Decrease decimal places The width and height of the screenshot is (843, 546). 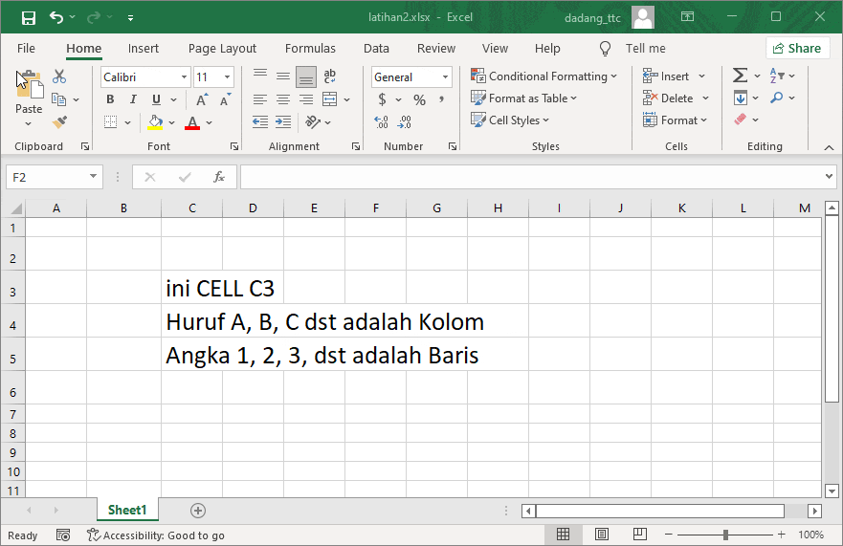point(405,122)
